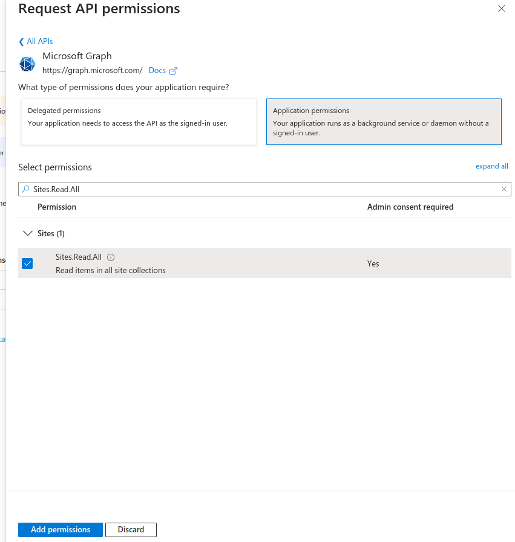
Task: Click the Discard button
Action: 131,529
